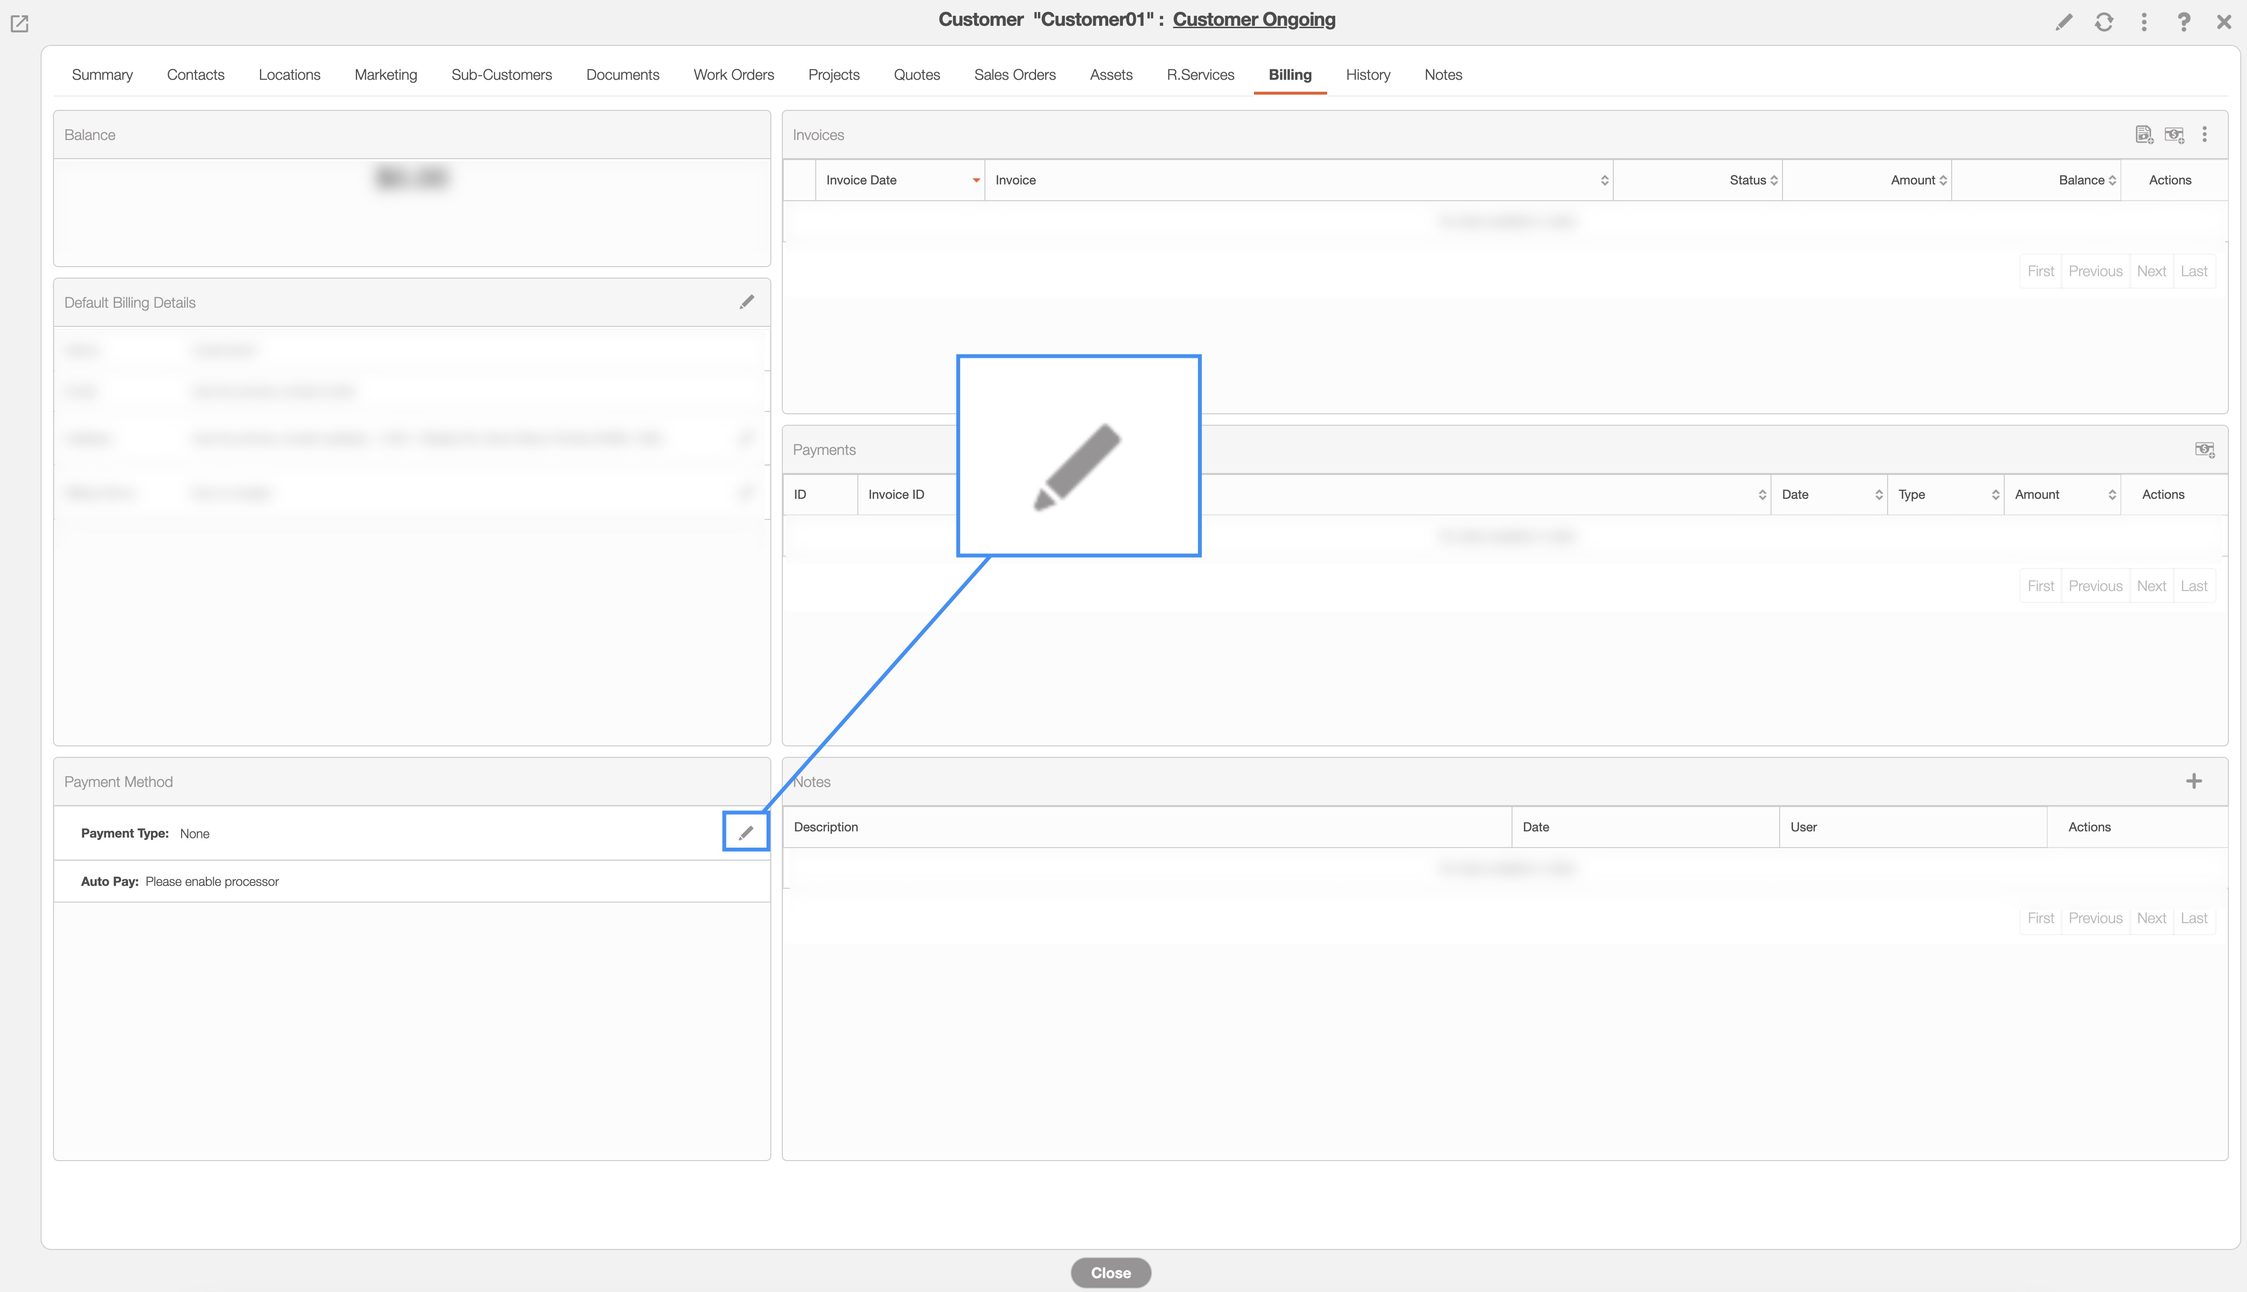This screenshot has height=1292, width=2247.
Task: Switch to the Work Orders tab
Action: coord(733,75)
